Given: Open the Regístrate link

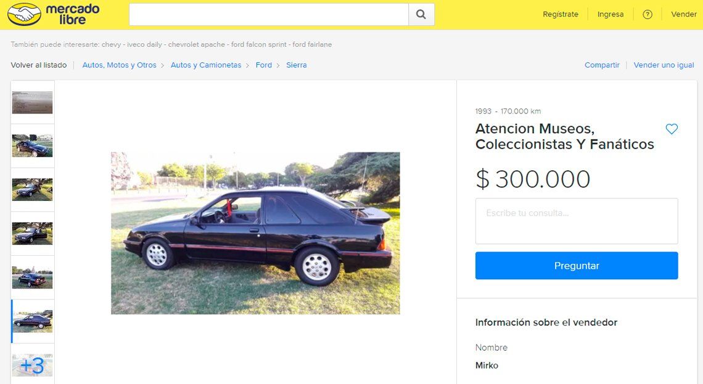Looking at the screenshot, I should (561, 14).
